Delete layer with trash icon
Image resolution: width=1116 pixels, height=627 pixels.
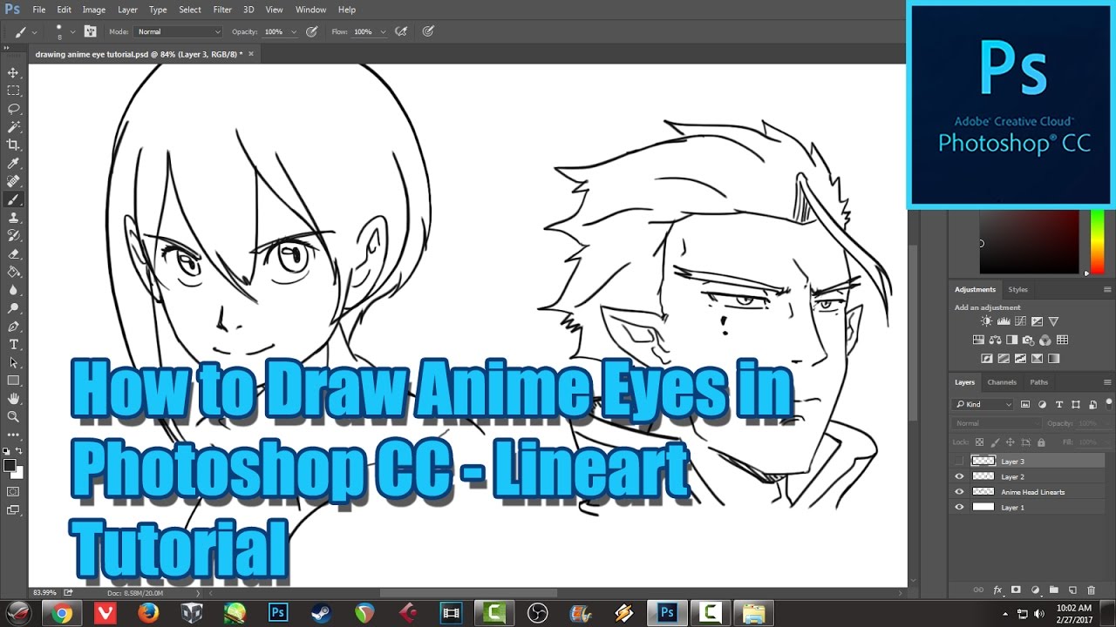(x=1092, y=590)
